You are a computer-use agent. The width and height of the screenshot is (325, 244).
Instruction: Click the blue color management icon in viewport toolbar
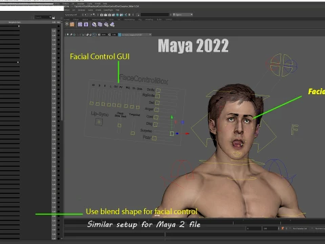pos(120,35)
